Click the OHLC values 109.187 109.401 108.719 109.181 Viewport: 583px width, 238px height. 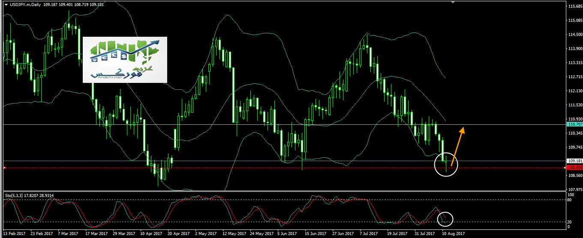click(73, 4)
